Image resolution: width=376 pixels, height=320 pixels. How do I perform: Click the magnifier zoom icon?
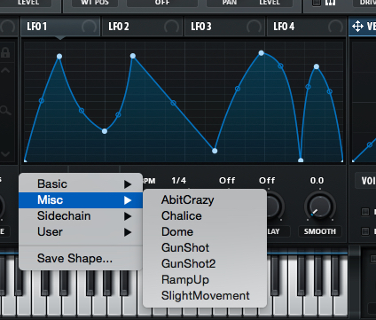(x=5, y=111)
